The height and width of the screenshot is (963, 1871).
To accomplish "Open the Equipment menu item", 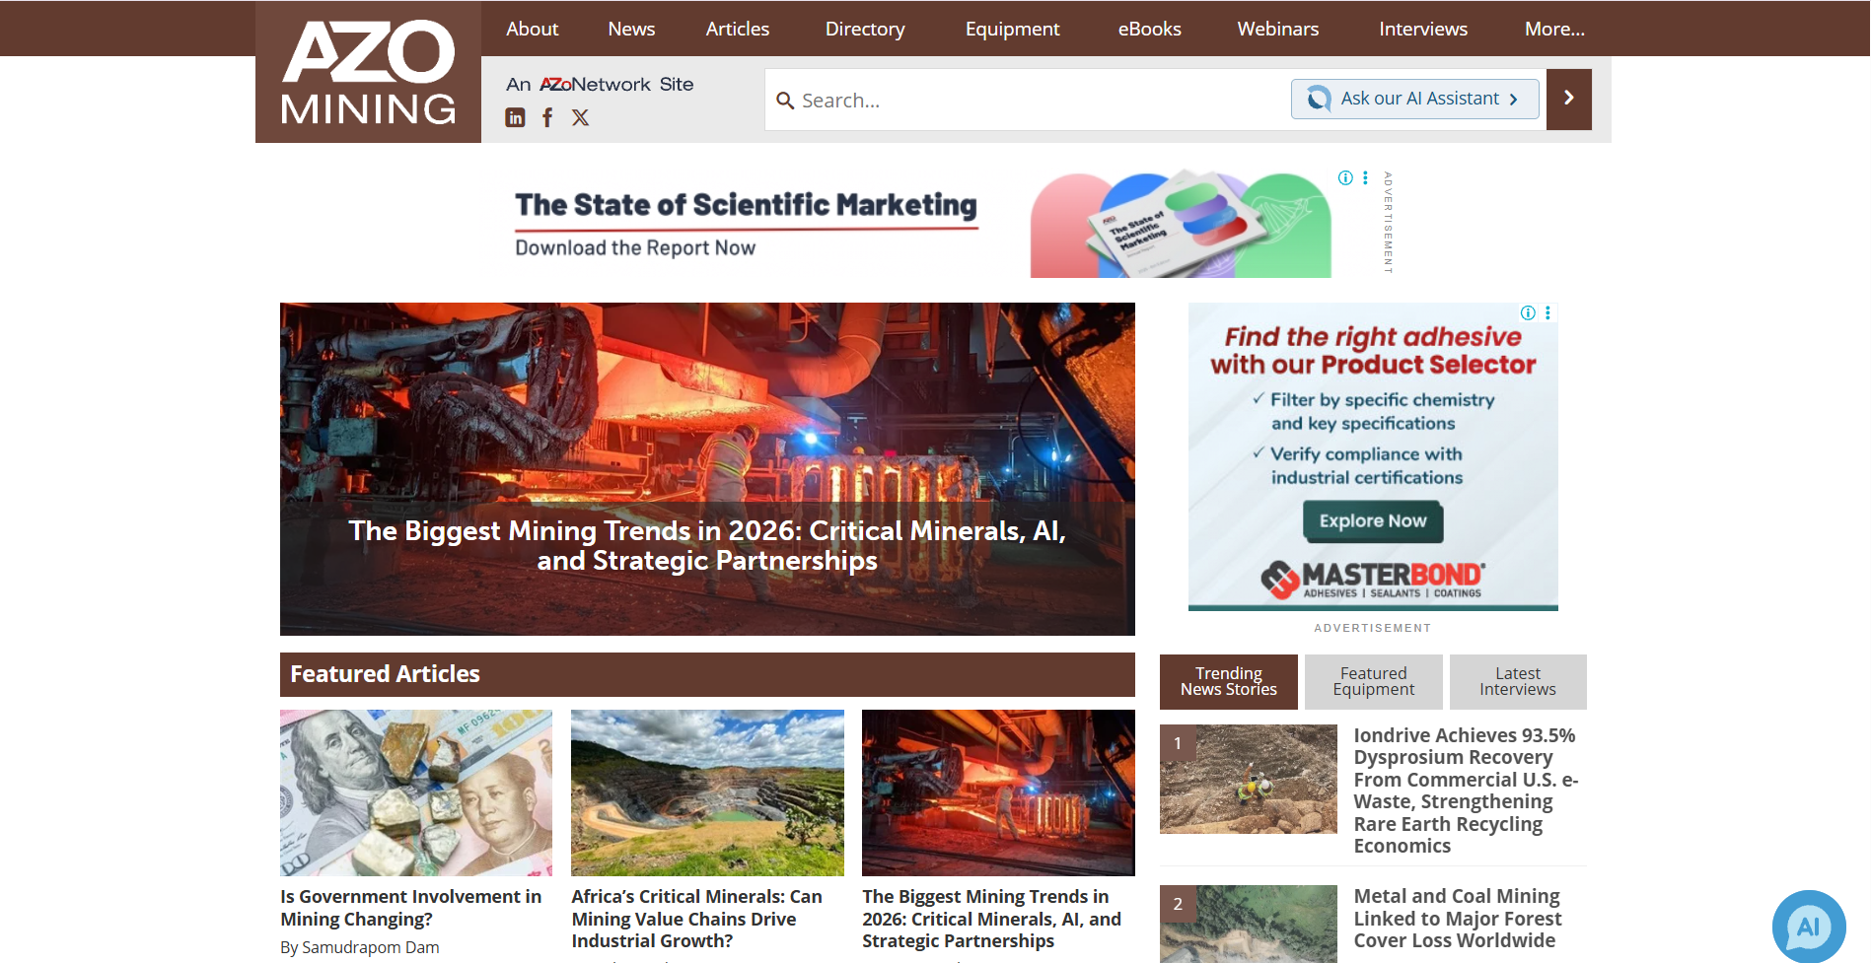I will pos(1012,29).
